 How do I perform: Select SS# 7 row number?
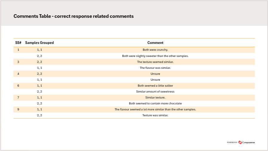(x=18, y=98)
